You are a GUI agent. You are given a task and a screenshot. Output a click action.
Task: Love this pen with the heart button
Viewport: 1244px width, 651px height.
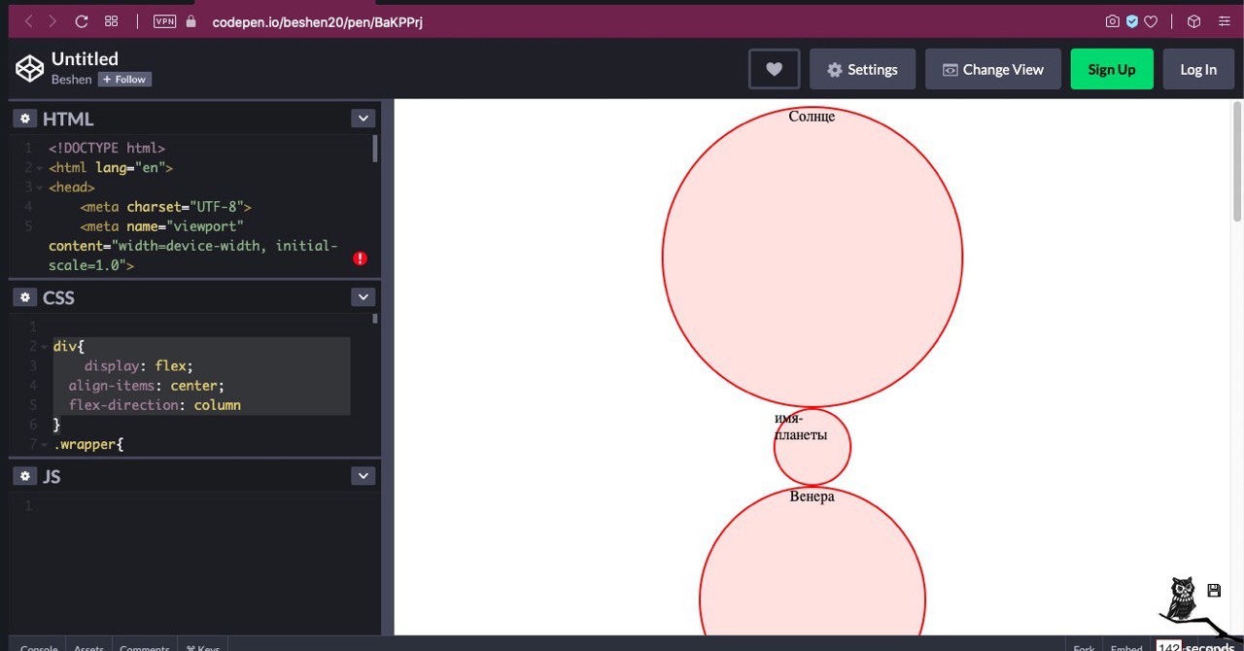click(x=774, y=69)
